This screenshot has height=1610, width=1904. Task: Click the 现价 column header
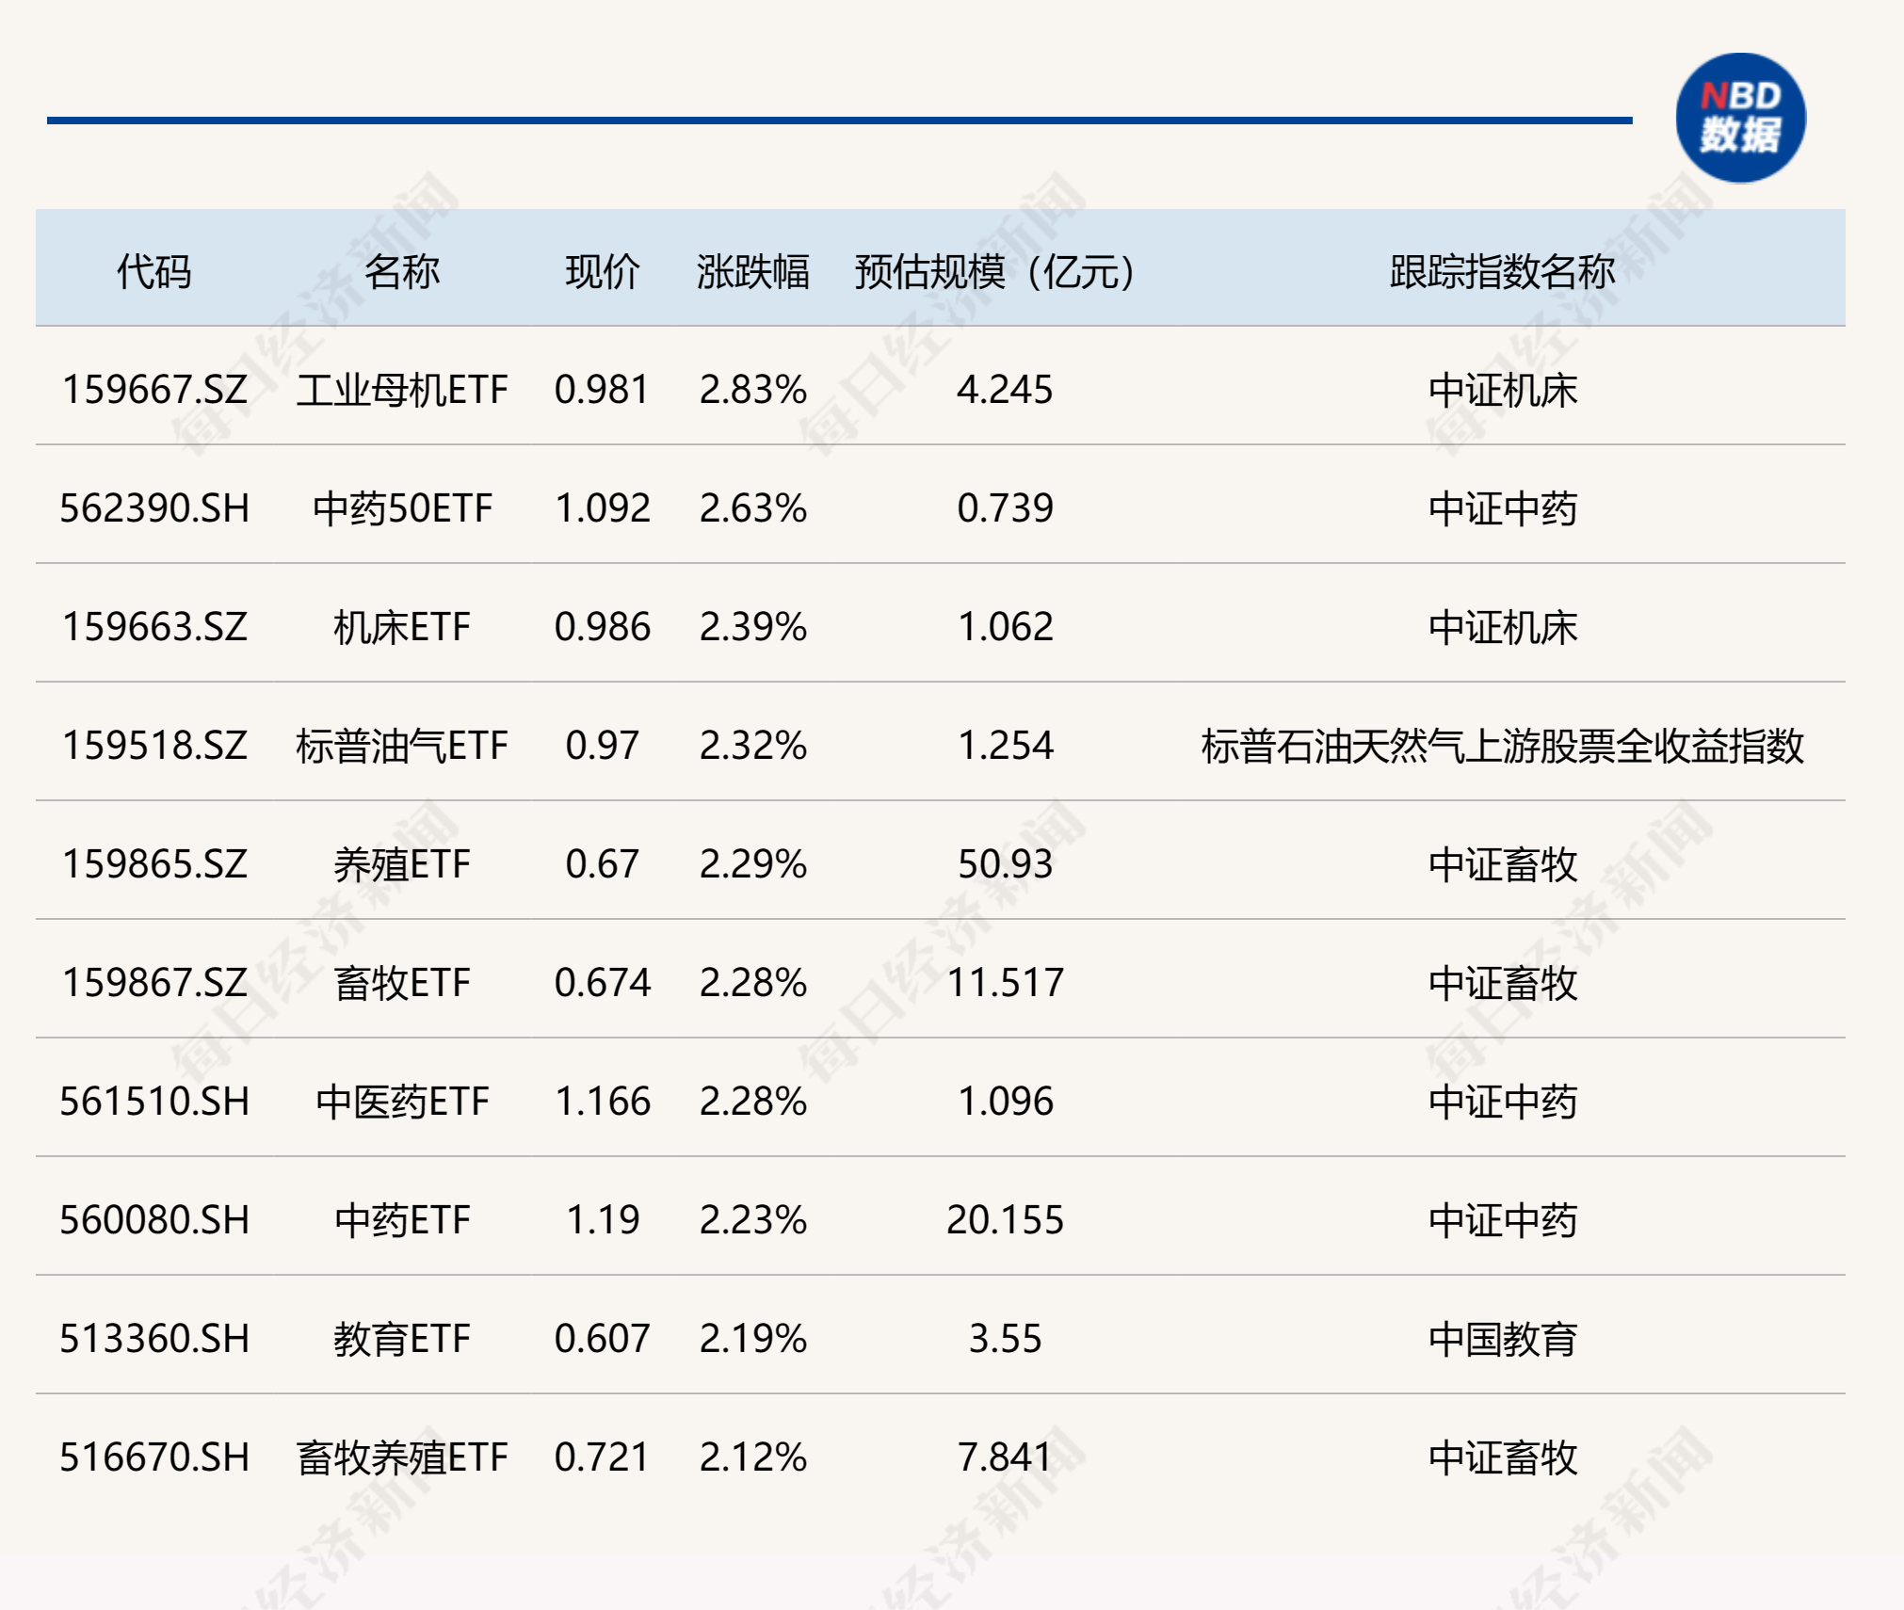click(x=603, y=272)
